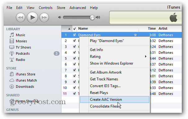Select Create AAC Version
188x119 pixels.
[x=114, y=100]
